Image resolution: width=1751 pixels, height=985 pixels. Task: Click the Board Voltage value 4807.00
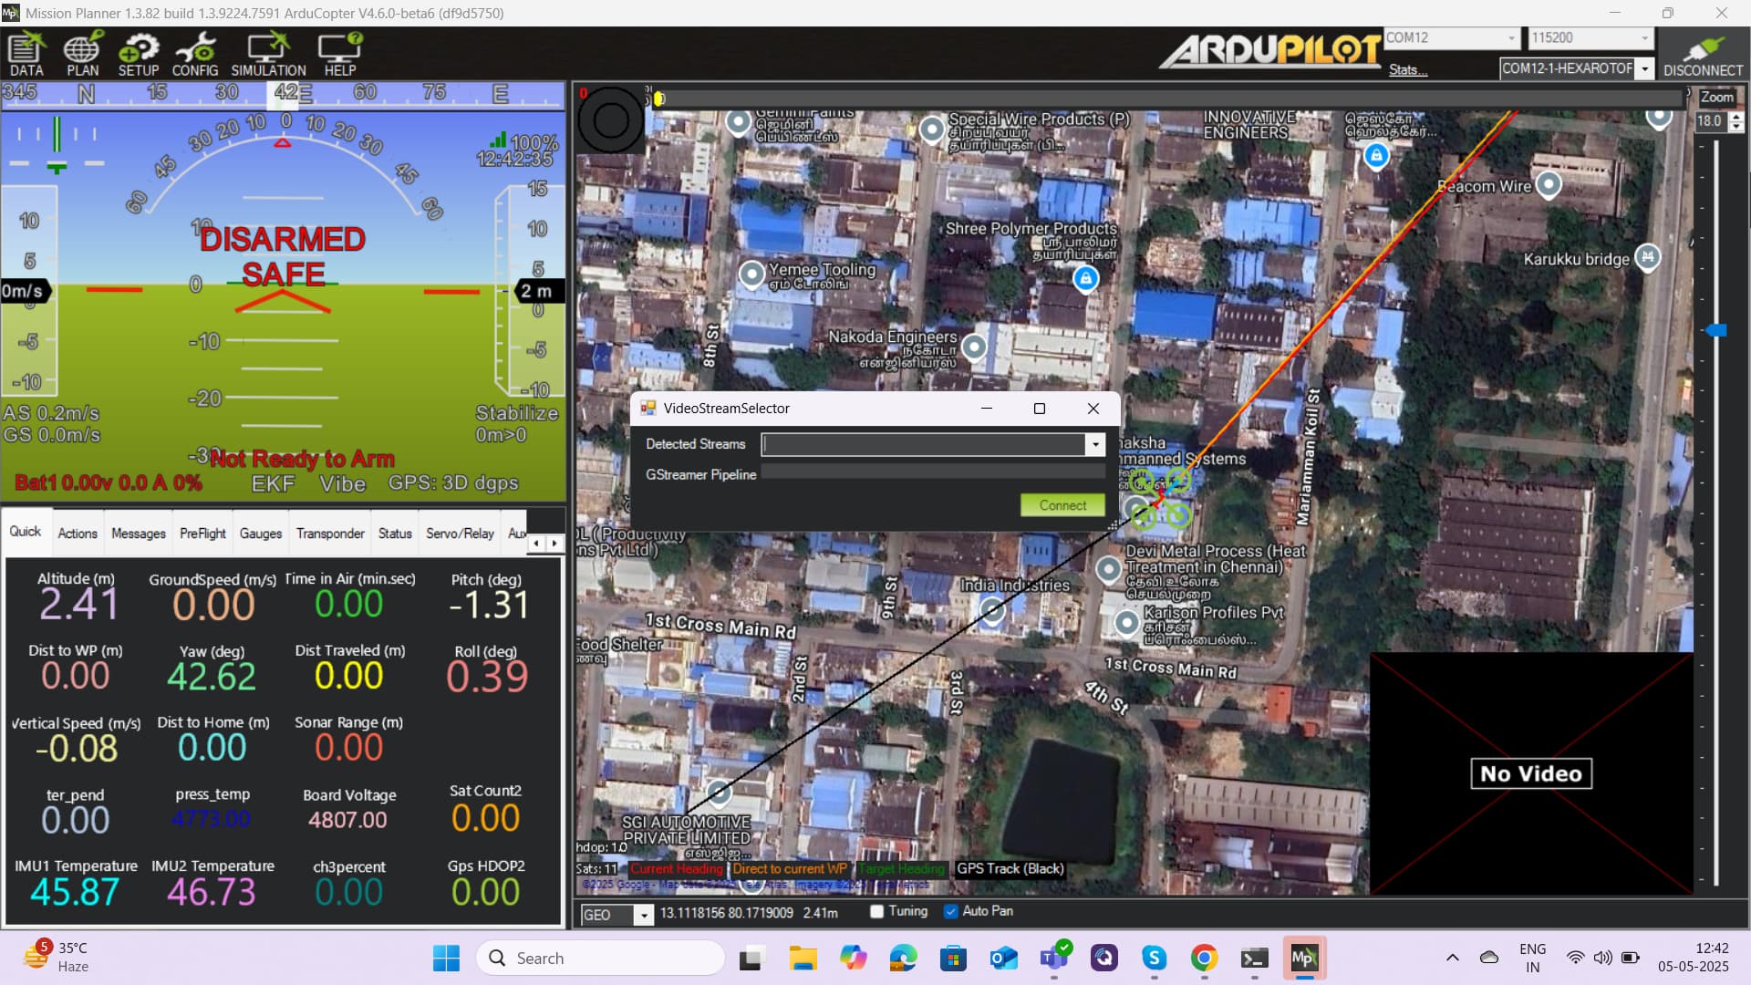click(x=347, y=820)
